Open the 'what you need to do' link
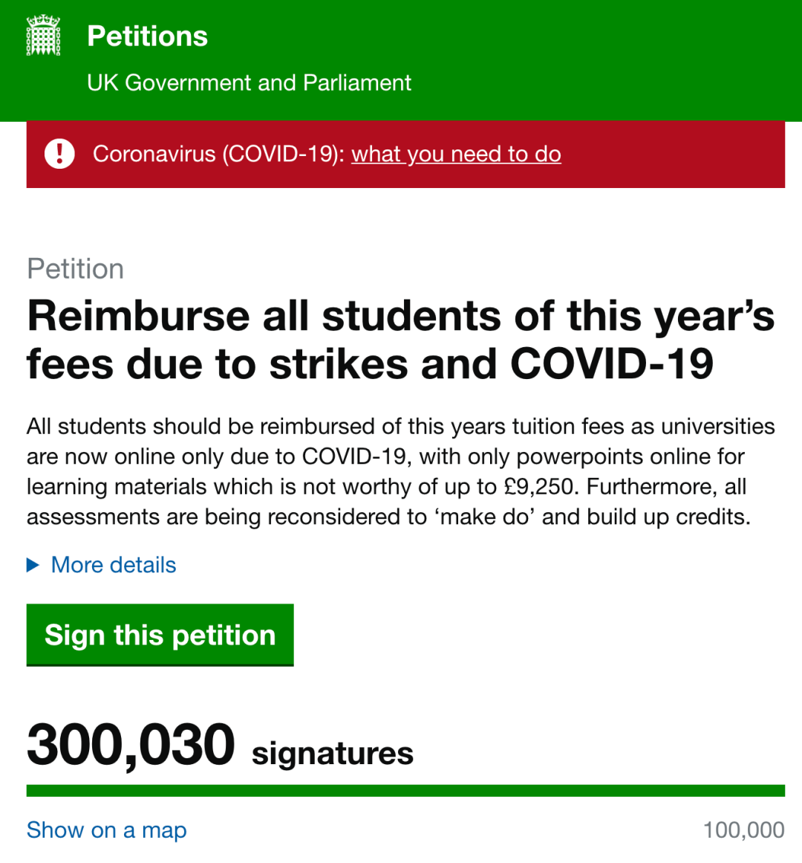802x863 pixels. point(456,154)
